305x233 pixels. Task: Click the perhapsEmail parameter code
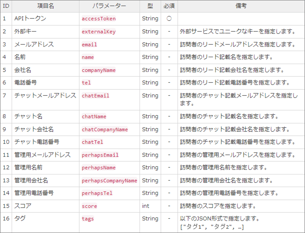100,155
